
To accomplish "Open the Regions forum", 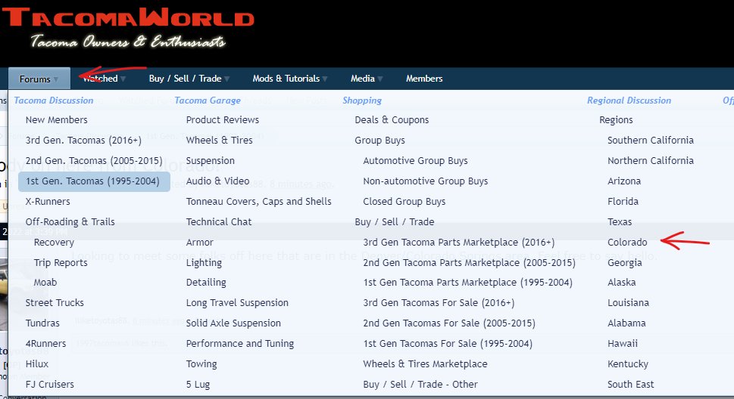I will click(x=616, y=120).
